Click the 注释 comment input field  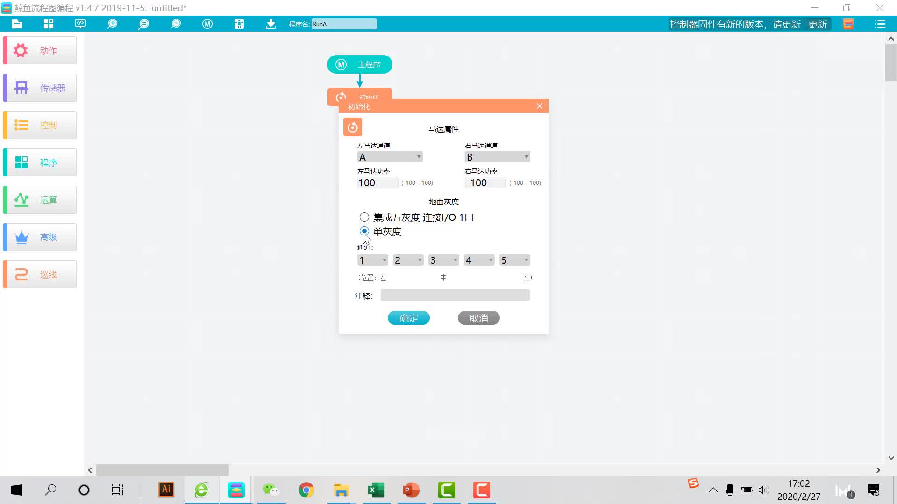pyautogui.click(x=455, y=295)
